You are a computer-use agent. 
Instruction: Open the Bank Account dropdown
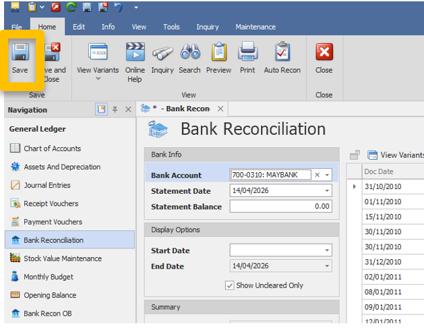pyautogui.click(x=328, y=175)
